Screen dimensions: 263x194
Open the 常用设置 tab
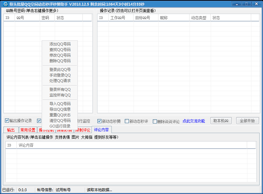[28, 130]
